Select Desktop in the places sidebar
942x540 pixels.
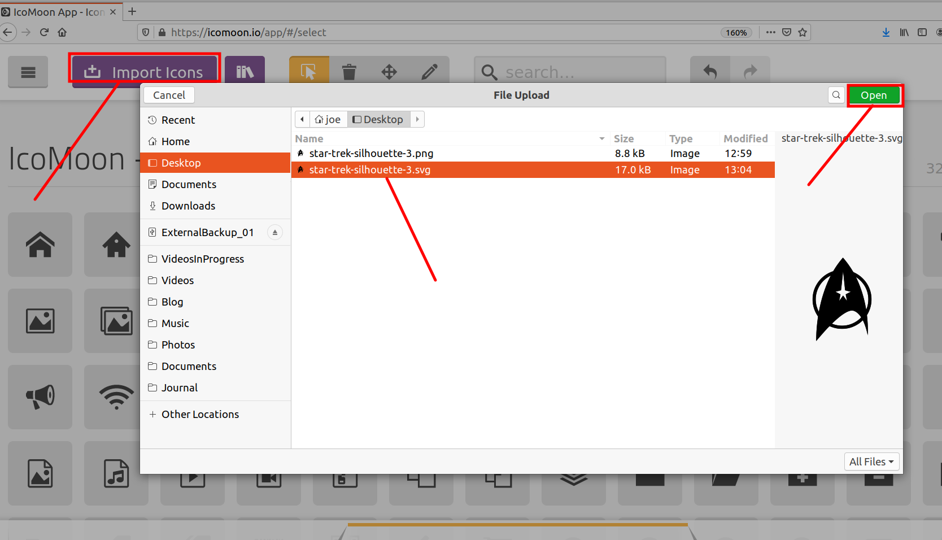pyautogui.click(x=215, y=163)
